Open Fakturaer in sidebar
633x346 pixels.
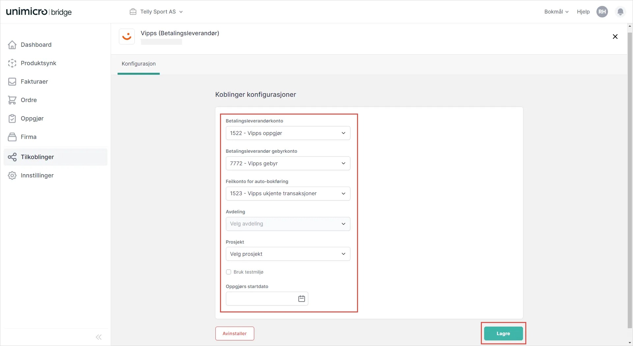click(x=55, y=82)
